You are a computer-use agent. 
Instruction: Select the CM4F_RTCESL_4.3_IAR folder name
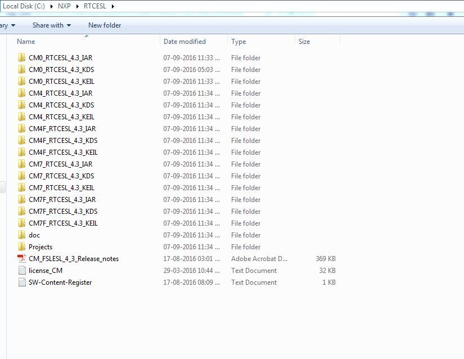click(x=62, y=129)
